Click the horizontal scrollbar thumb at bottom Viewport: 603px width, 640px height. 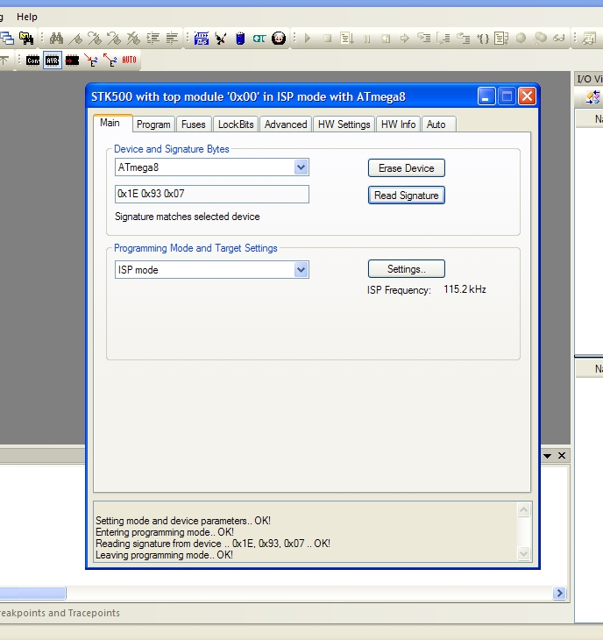pyautogui.click(x=32, y=593)
